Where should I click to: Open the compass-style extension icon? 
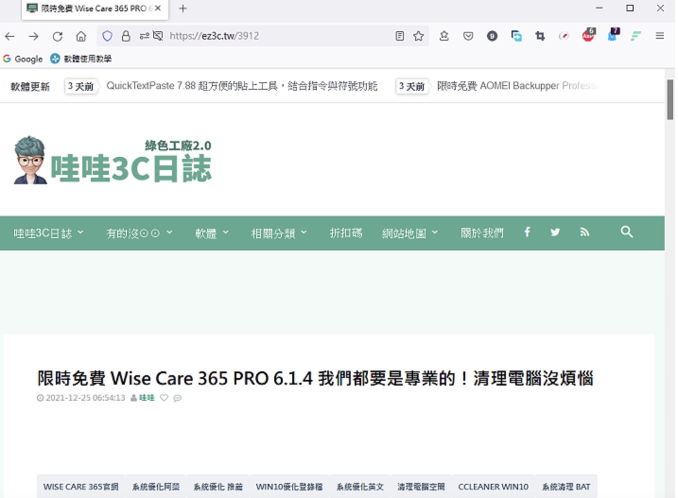click(x=564, y=36)
